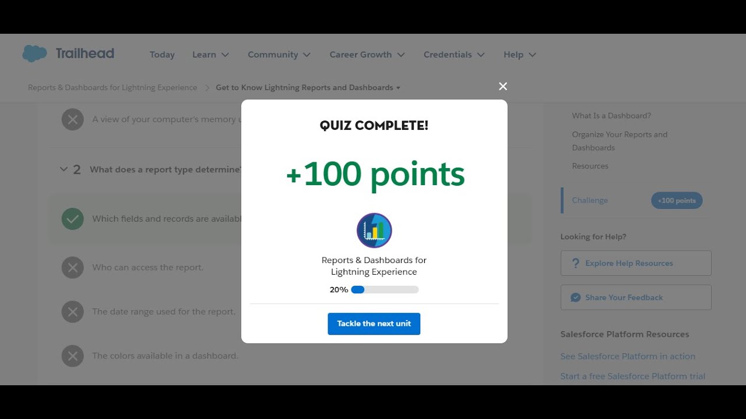Click the +100 points badge in sidebar
The width and height of the screenshot is (746, 419).
[677, 200]
